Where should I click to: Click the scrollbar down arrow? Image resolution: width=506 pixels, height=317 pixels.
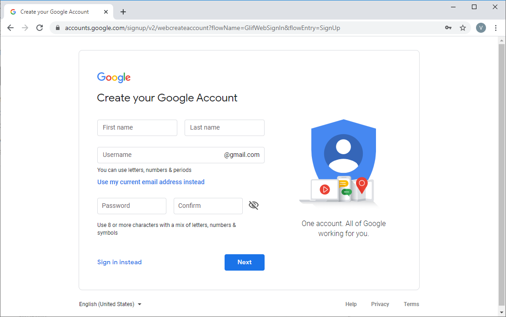(501, 312)
